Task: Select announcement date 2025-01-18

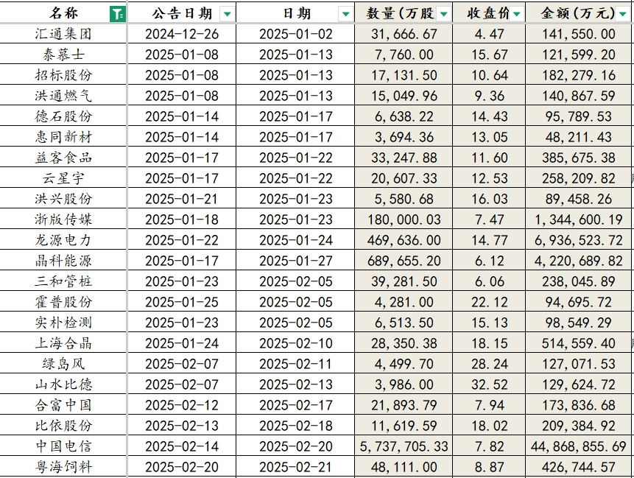Action: [182, 219]
